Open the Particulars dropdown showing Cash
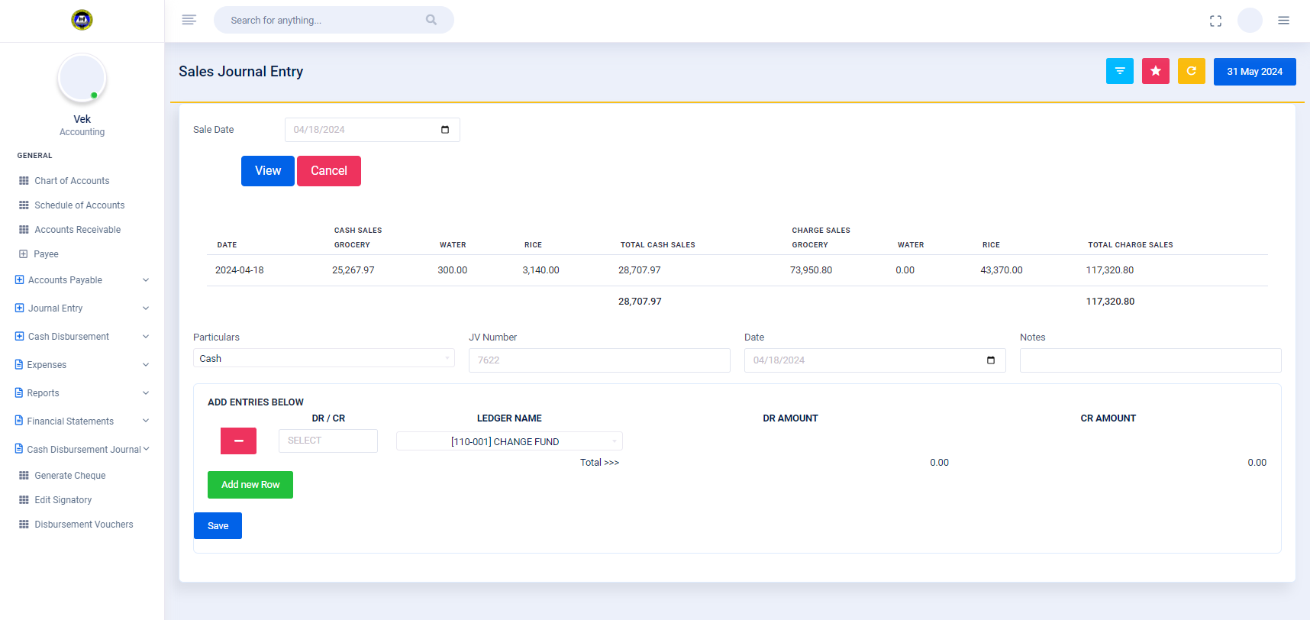Image resolution: width=1310 pixels, height=620 pixels. click(324, 358)
